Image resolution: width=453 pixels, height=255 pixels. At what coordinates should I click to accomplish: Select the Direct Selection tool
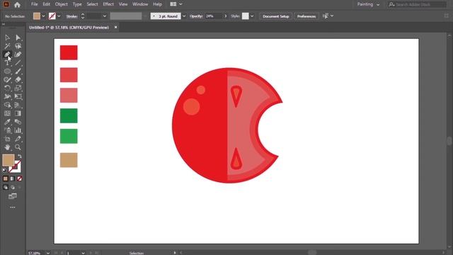coord(18,38)
